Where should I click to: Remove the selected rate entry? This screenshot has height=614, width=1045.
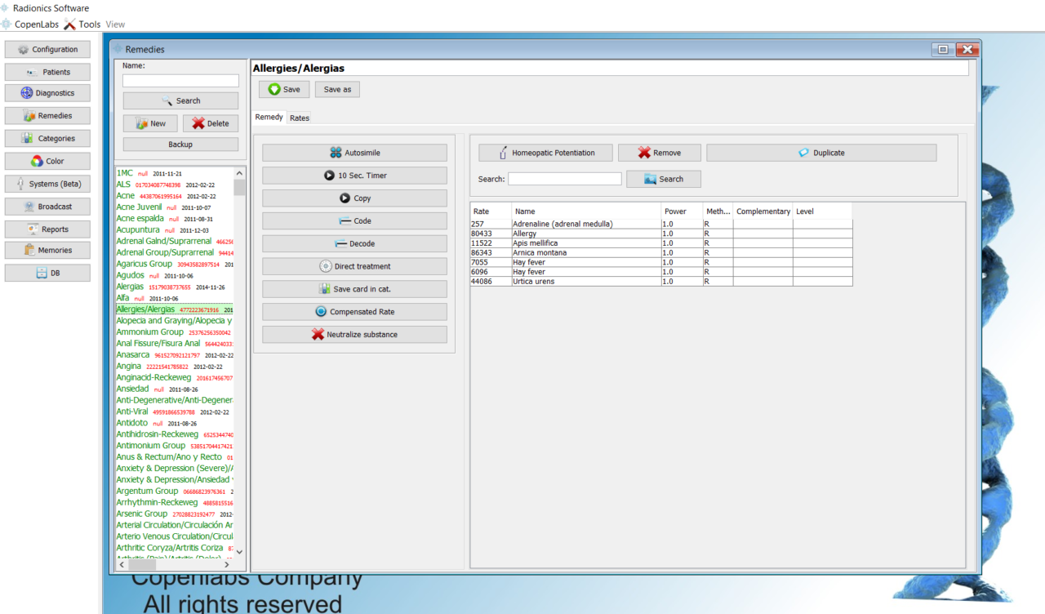point(659,153)
